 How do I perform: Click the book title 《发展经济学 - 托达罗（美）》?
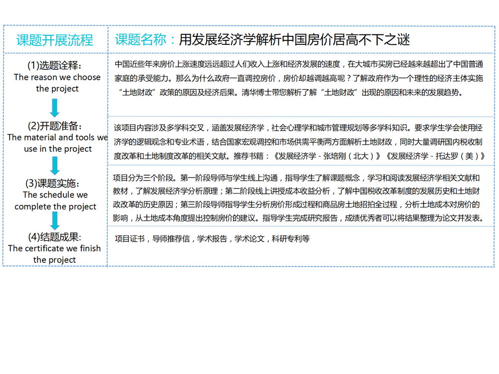tap(435, 156)
